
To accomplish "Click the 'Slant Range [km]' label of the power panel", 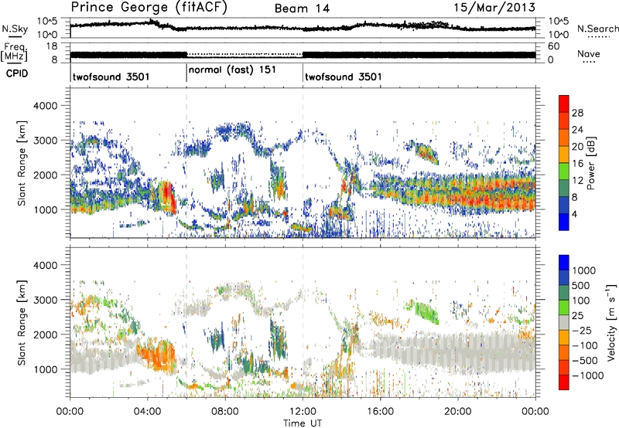I will click(22, 163).
